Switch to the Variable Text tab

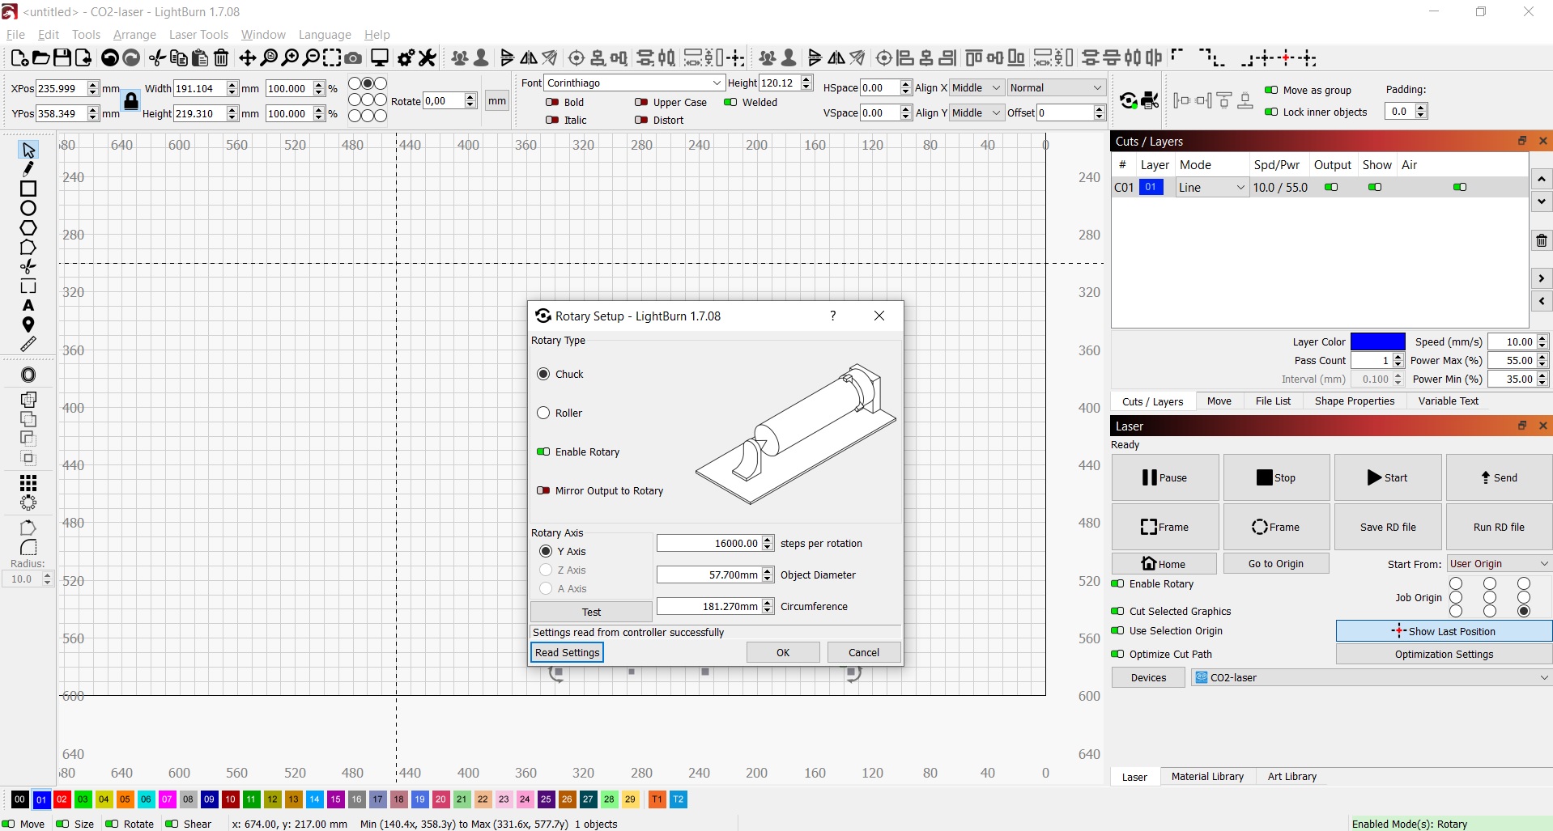[1448, 401]
